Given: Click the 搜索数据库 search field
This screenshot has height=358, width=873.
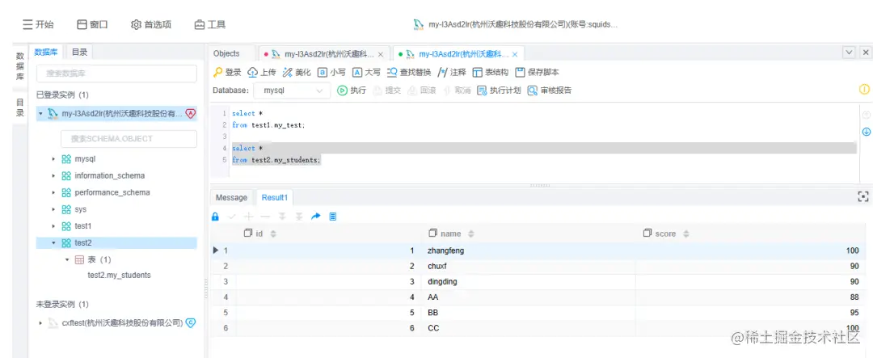Looking at the screenshot, I should coord(116,74).
